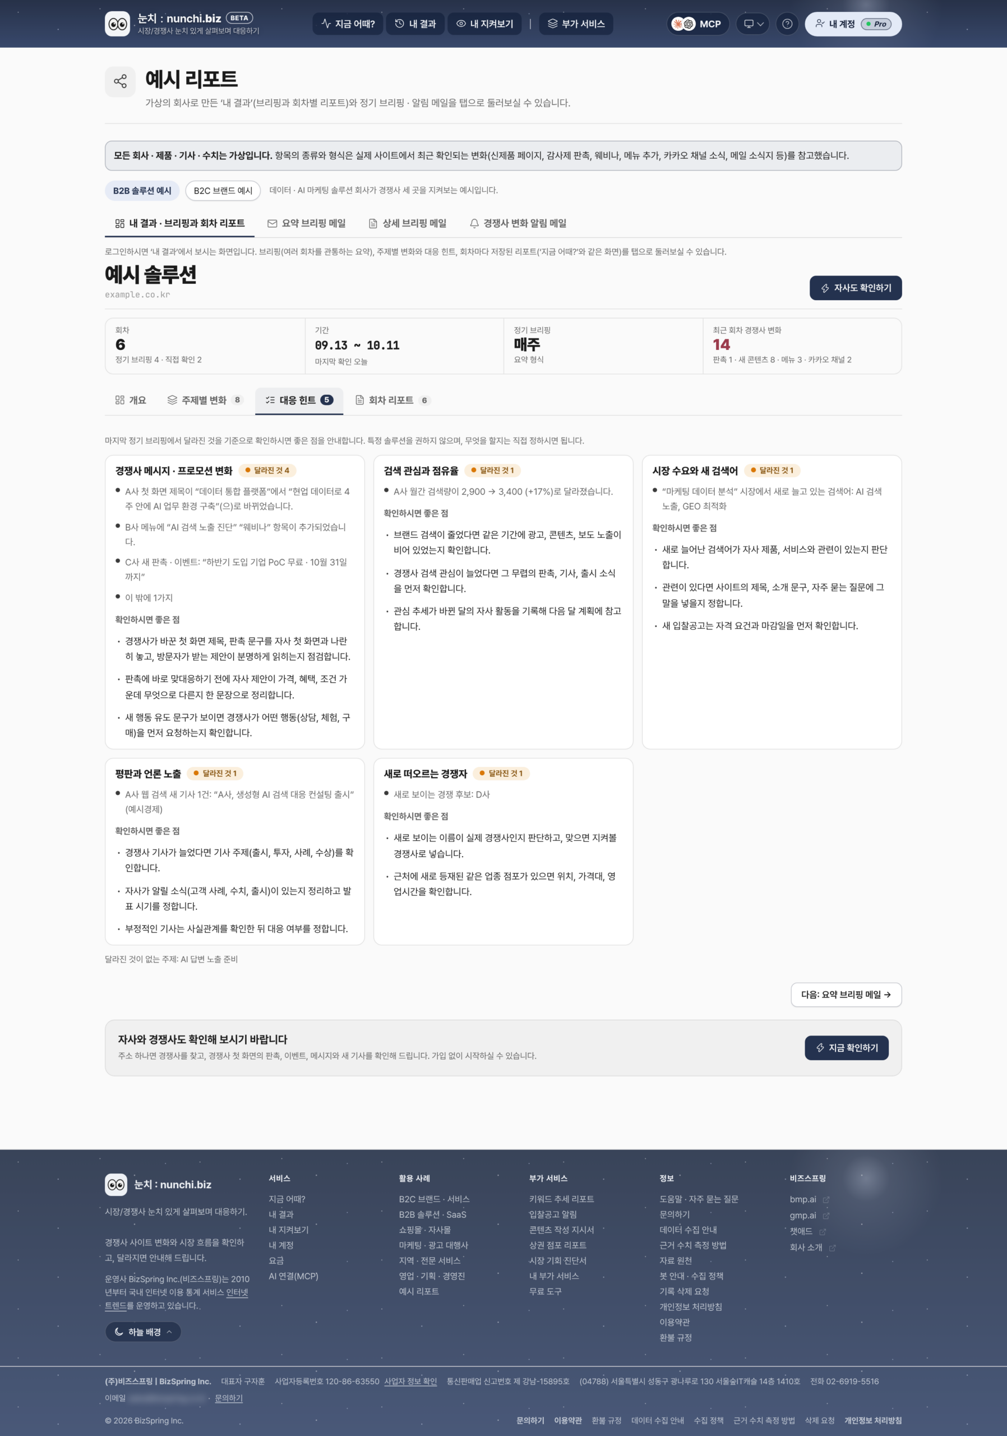This screenshot has height=1436, width=1007.
Task: Click the 지금 확인하기 button
Action: tap(846, 1048)
